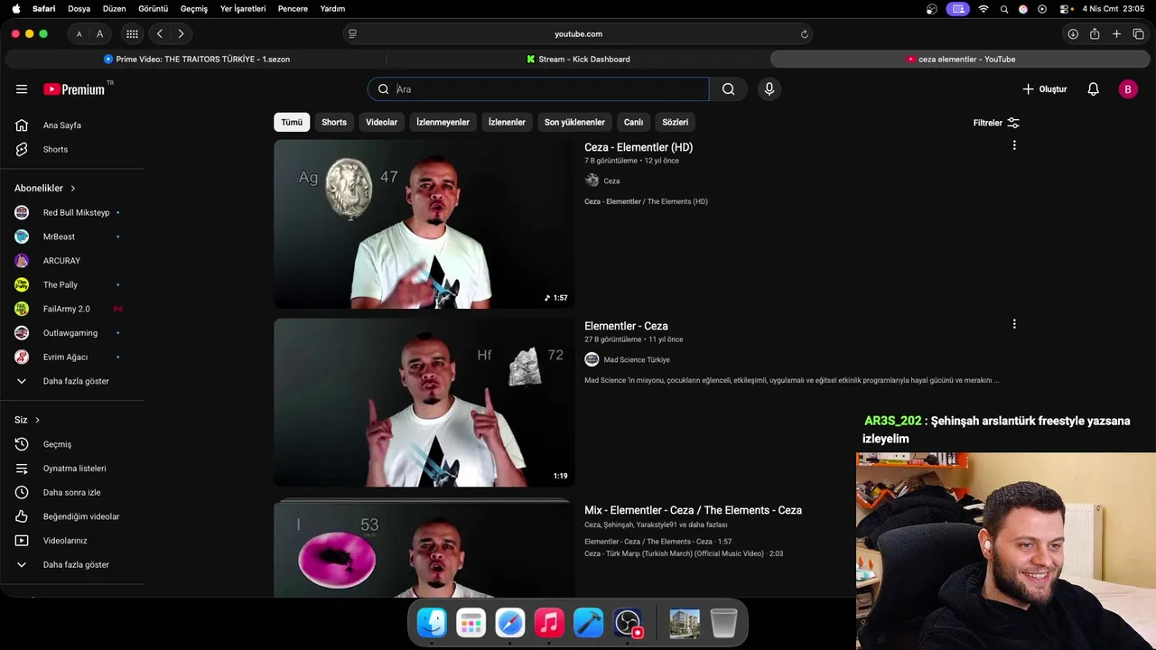Activate voice search microphone button
This screenshot has width=1156, height=650.
pyautogui.click(x=769, y=89)
